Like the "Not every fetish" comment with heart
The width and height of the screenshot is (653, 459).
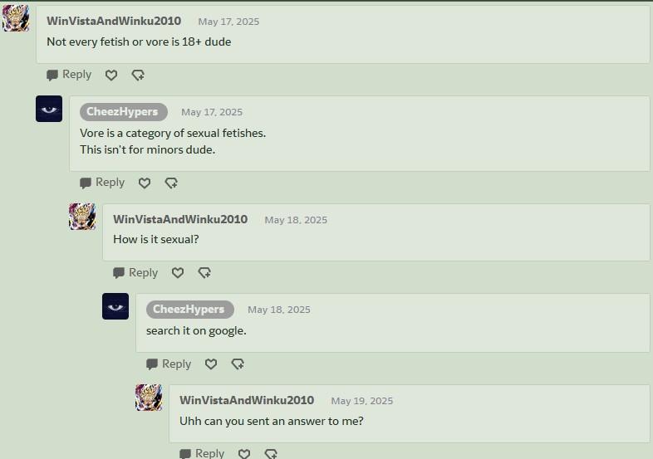(111, 76)
